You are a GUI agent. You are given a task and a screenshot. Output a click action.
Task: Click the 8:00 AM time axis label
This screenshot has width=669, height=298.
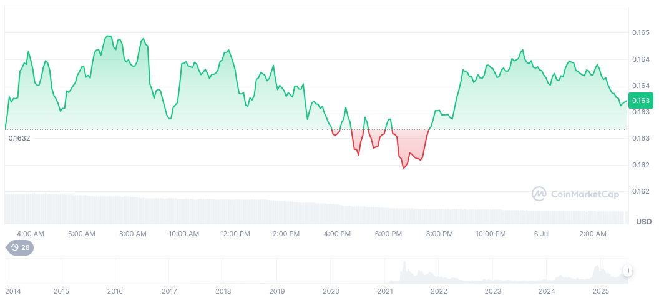[x=133, y=234]
